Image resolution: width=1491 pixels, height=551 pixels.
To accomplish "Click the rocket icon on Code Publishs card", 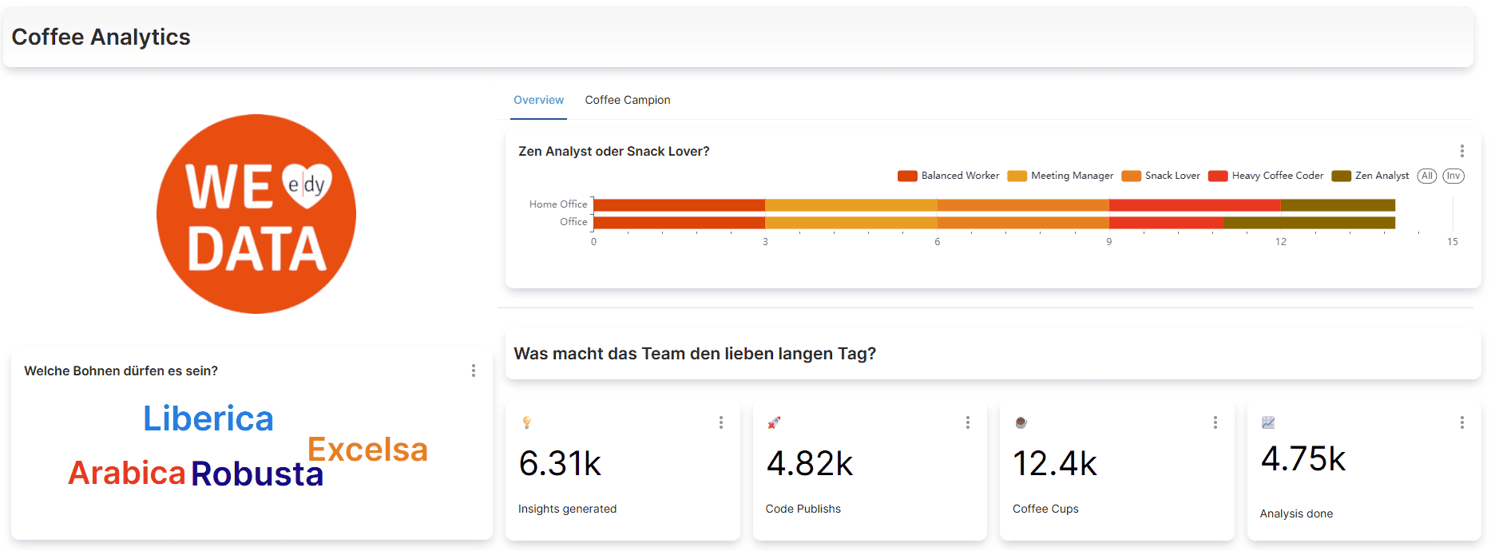I will coord(773,422).
